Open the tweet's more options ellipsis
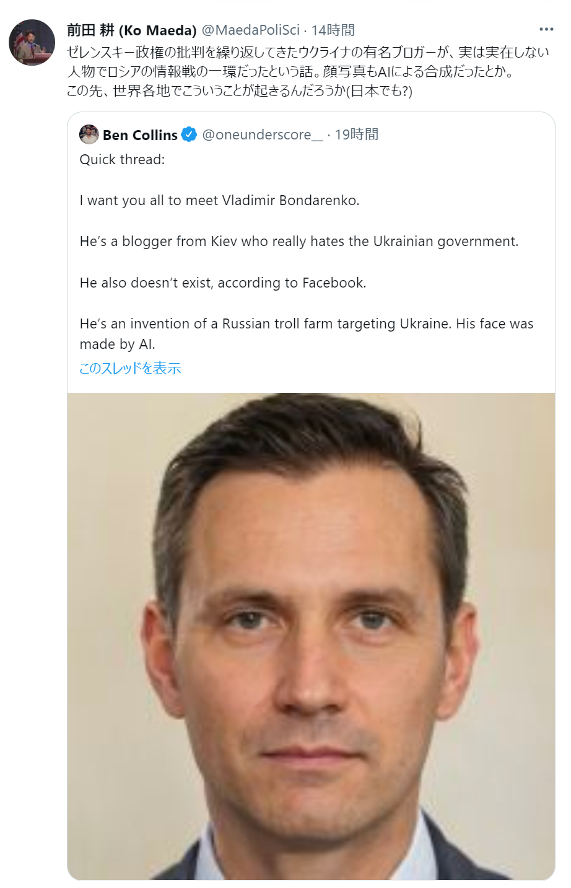Screen dimensions: 571x888 pos(546,29)
